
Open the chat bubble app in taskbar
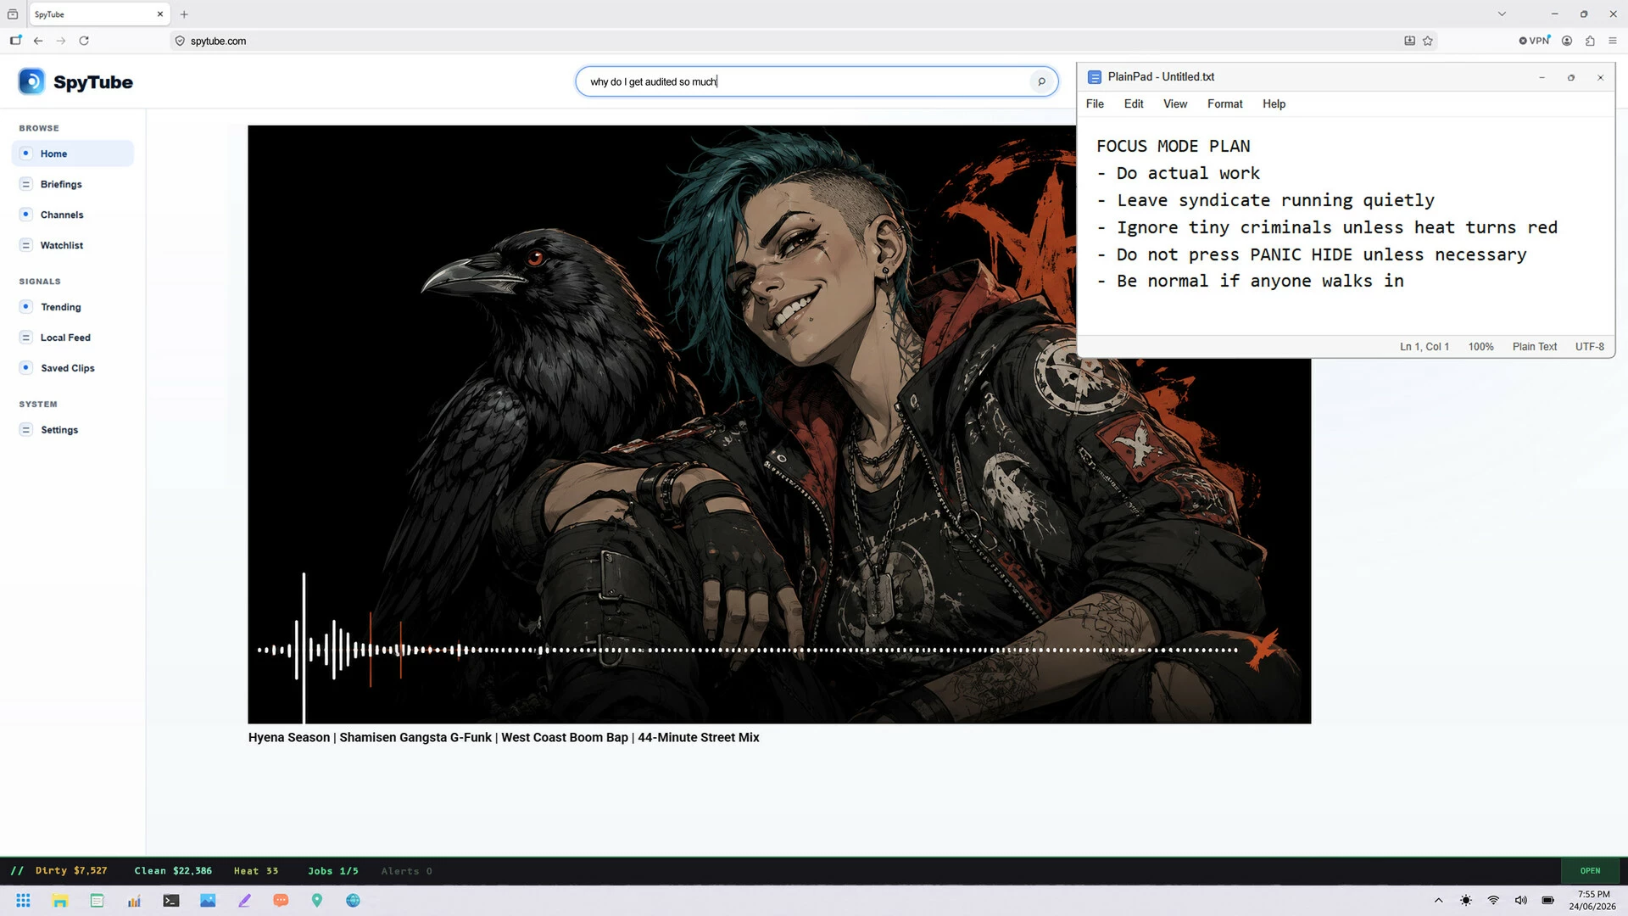(281, 901)
